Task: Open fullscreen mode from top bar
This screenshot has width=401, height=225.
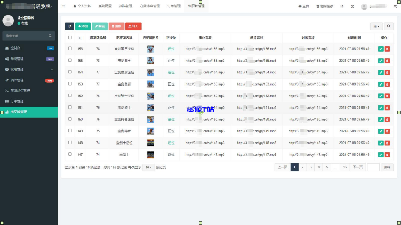Action: (x=352, y=6)
